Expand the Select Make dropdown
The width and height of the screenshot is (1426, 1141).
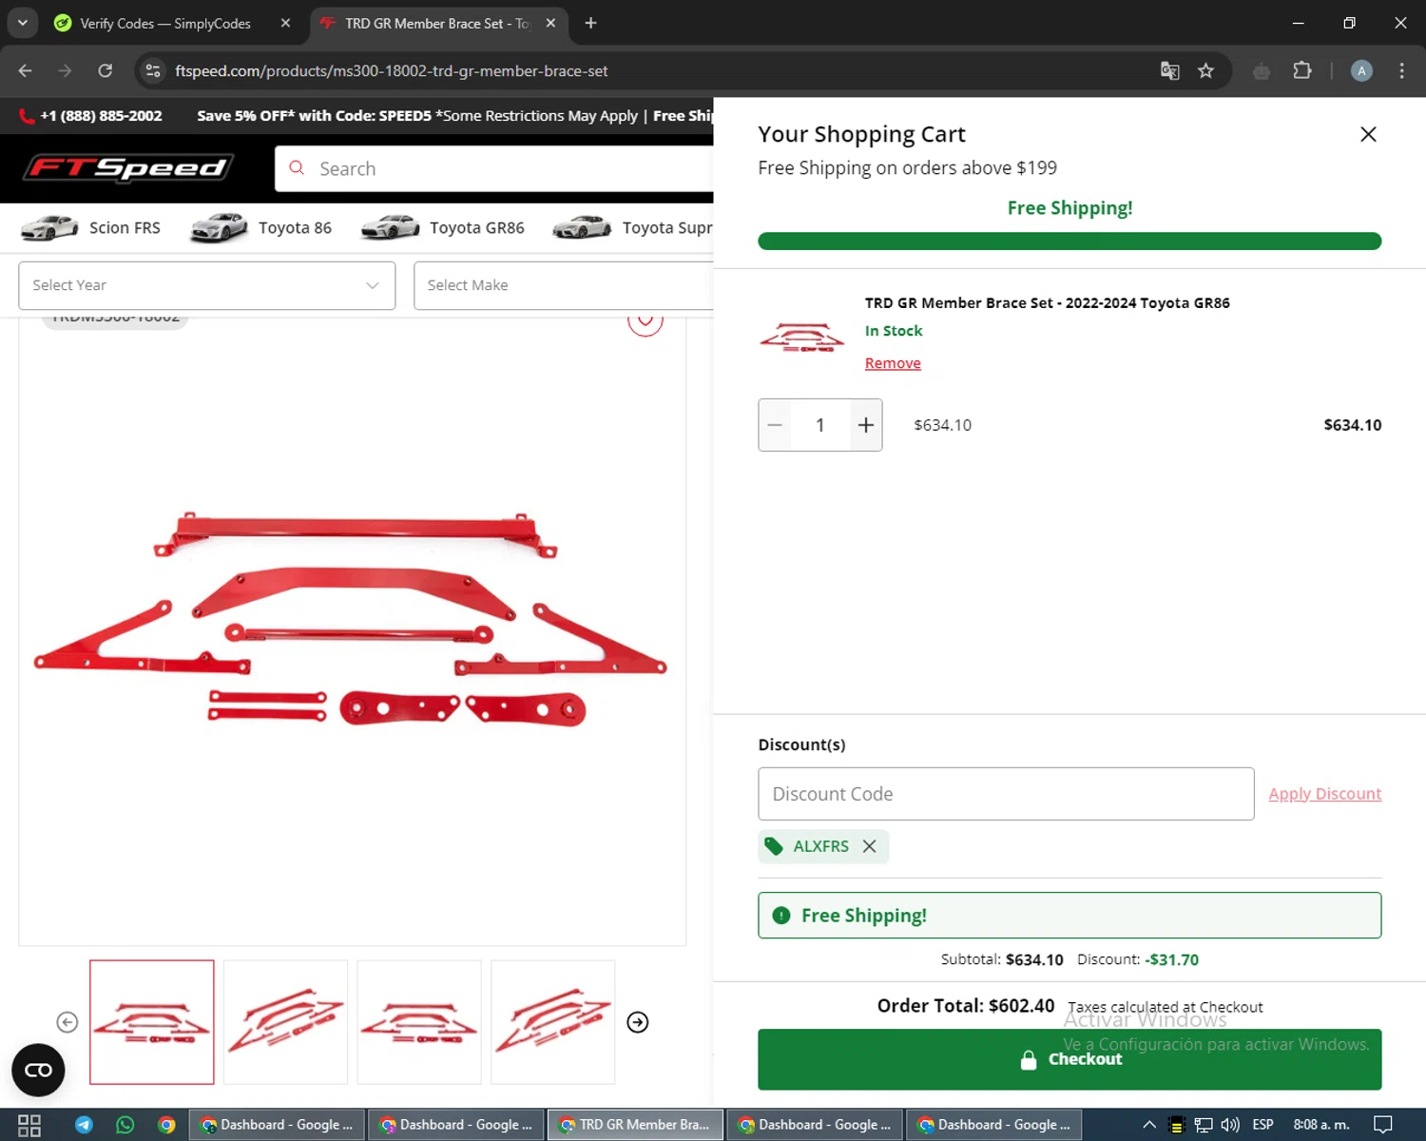563,285
